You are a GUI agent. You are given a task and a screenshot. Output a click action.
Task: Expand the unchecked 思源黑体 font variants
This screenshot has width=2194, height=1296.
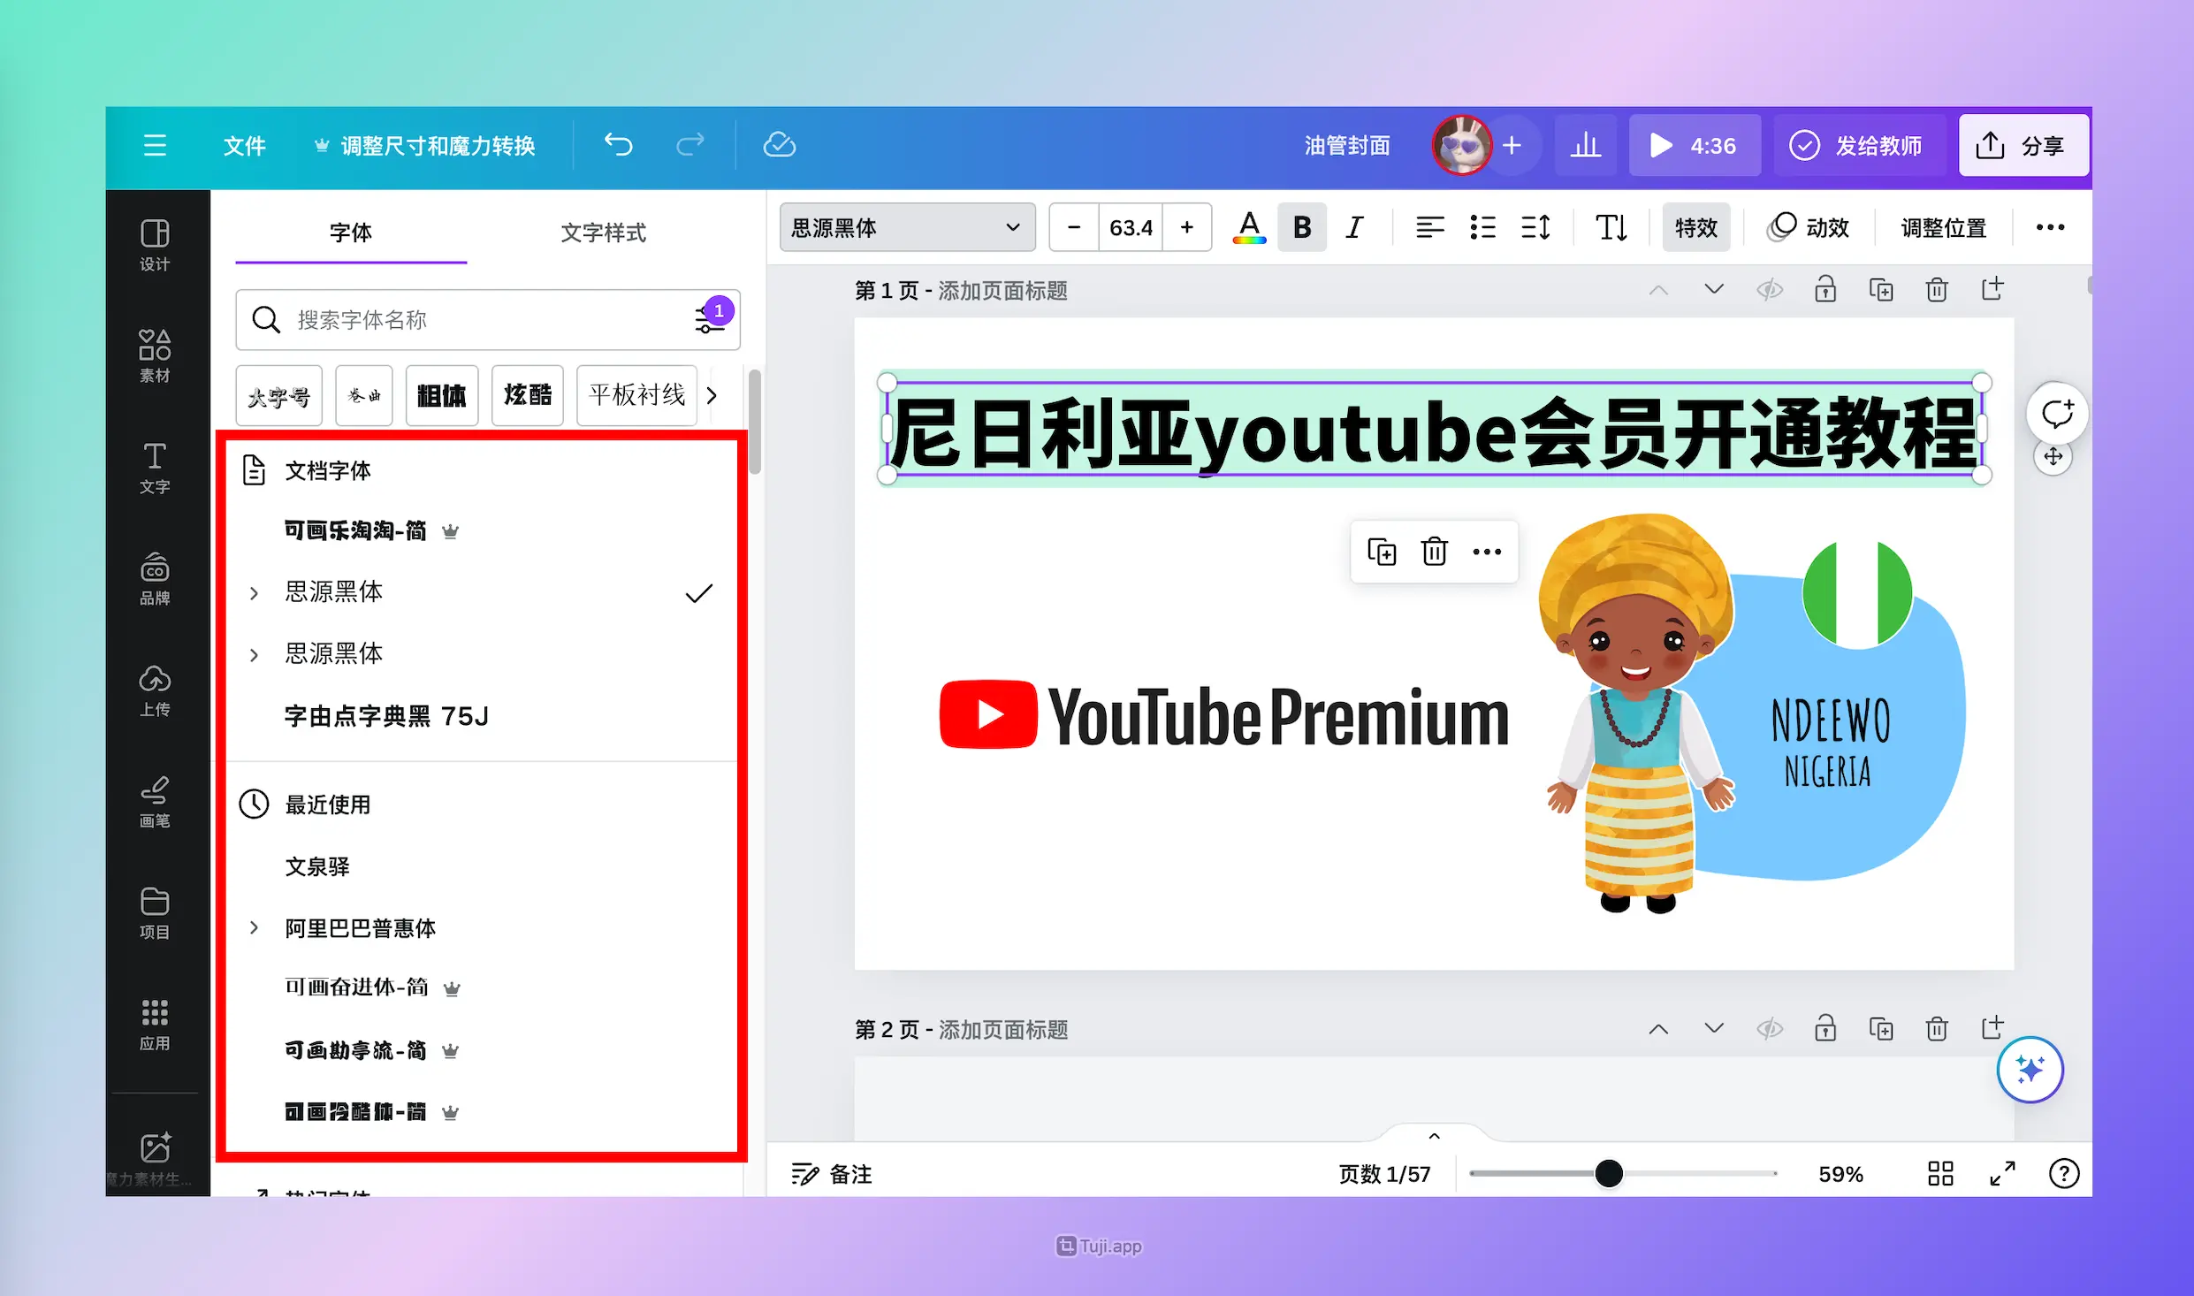pos(254,654)
